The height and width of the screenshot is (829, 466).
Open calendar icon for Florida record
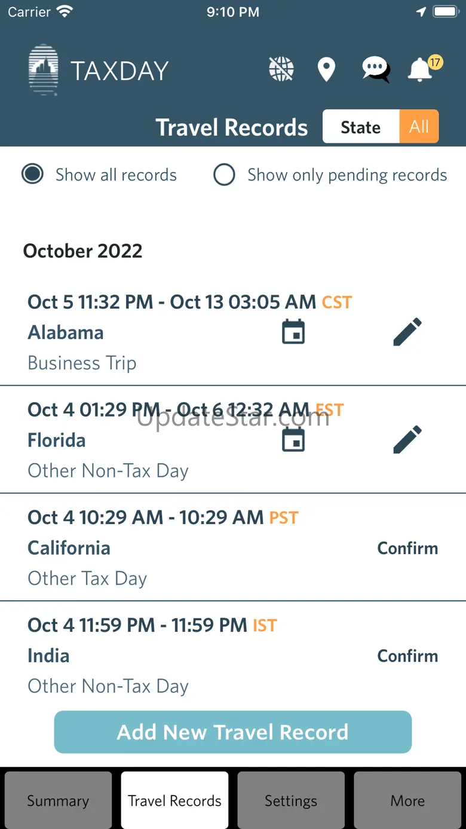click(x=293, y=440)
